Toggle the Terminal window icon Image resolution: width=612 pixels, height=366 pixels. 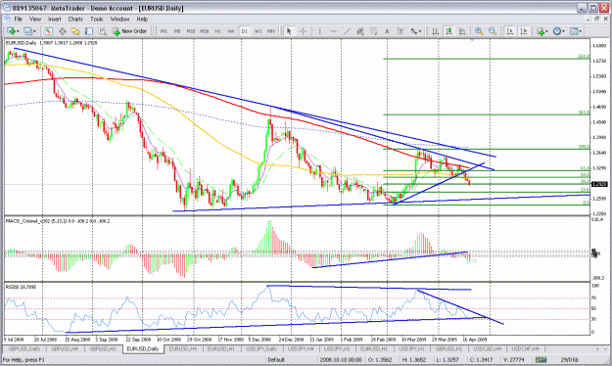click(89, 31)
